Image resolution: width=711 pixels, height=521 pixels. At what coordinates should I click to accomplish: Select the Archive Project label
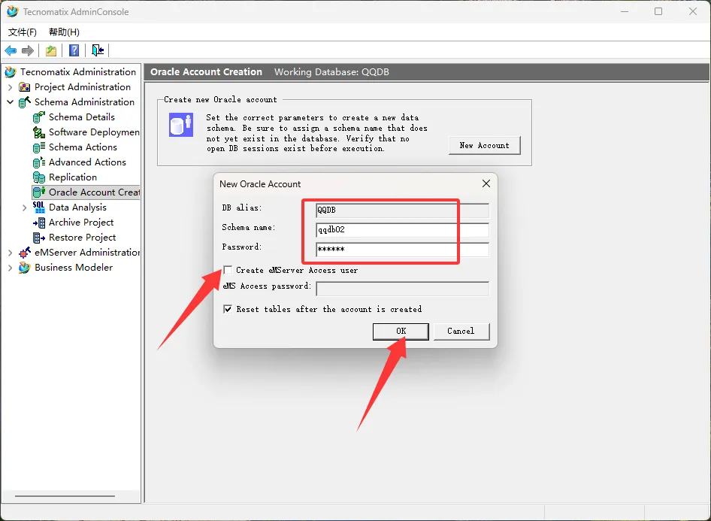pyautogui.click(x=81, y=223)
